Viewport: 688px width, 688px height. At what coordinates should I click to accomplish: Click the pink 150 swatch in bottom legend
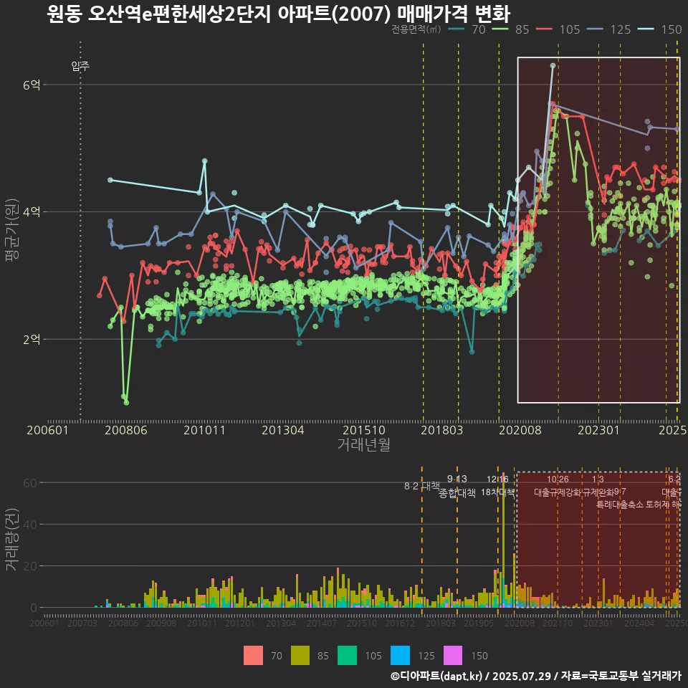(453, 656)
